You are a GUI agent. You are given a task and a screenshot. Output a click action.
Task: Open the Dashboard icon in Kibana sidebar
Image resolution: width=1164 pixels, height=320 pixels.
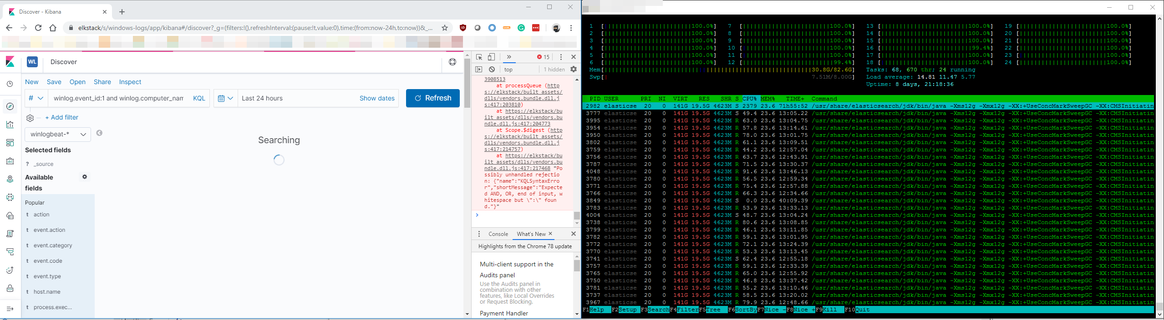(x=10, y=143)
